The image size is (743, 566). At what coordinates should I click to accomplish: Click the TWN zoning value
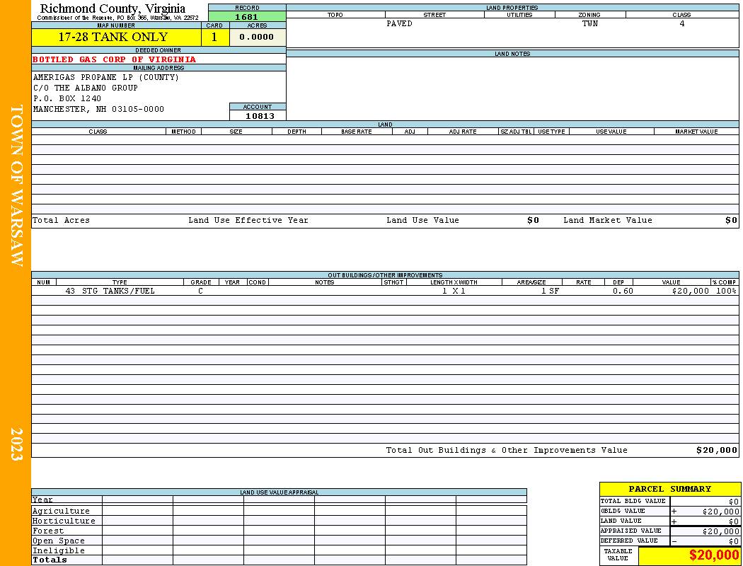(x=590, y=23)
